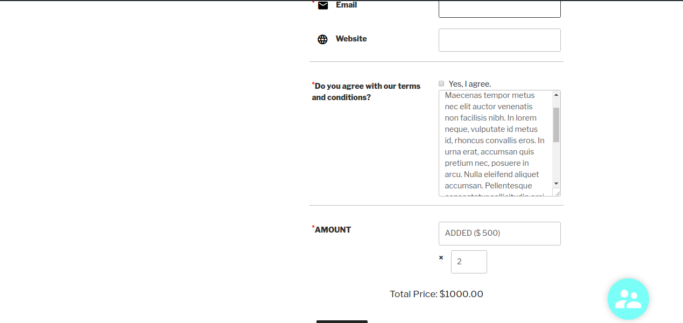683x323 pixels.
Task: Click the terms box scroll-up arrow
Action: [557, 94]
